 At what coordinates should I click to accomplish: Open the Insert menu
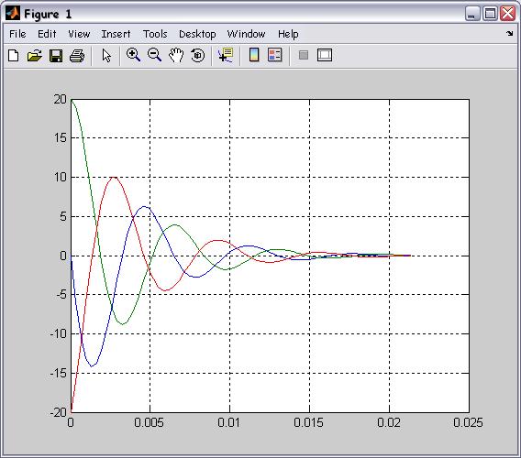tap(116, 34)
